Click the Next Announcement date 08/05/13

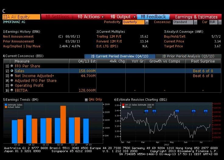coord(73,37)
